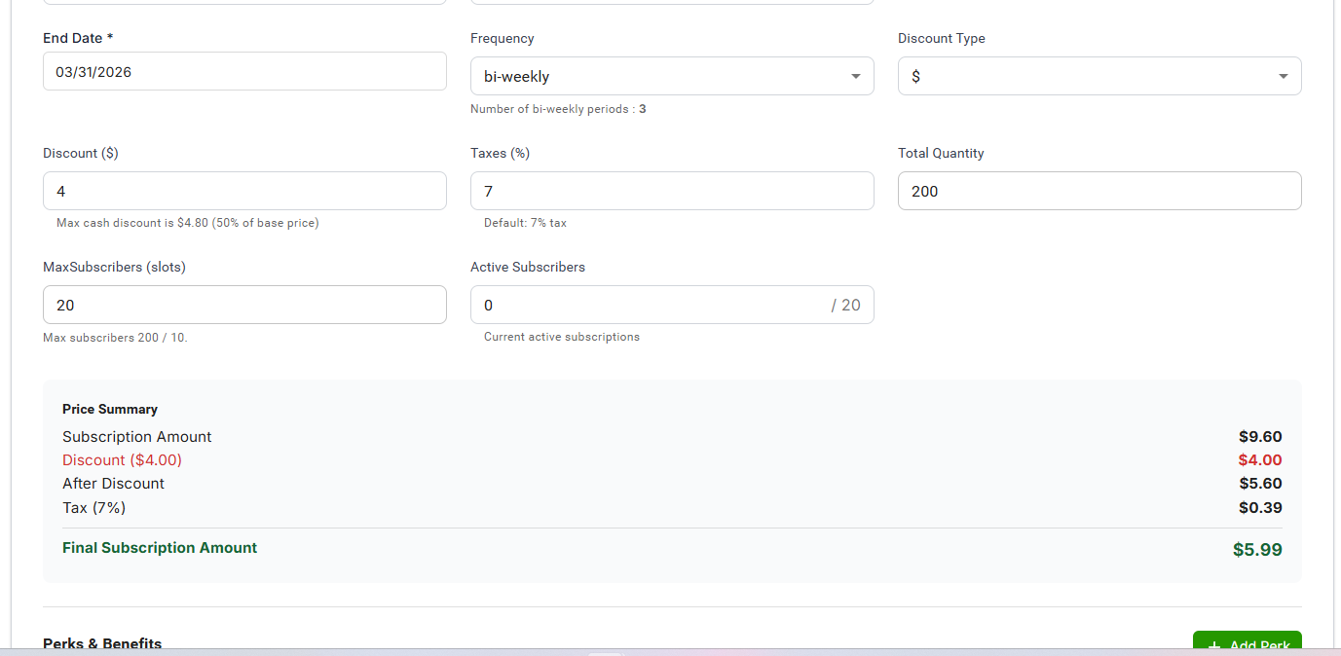Click the After Discount $5.60 value
1341x656 pixels.
[x=1260, y=484]
